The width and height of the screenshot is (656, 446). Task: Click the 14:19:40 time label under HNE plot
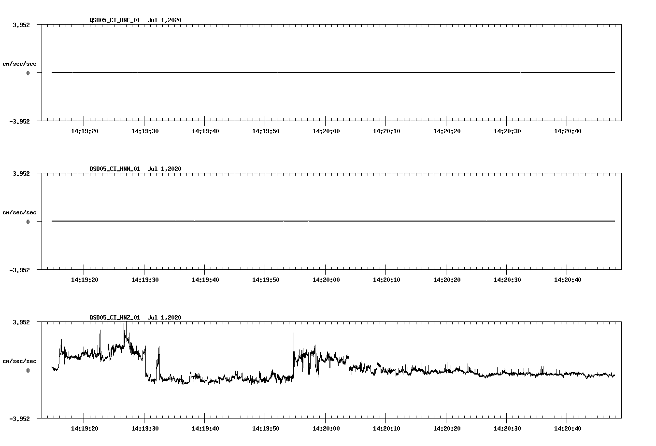[x=205, y=131]
